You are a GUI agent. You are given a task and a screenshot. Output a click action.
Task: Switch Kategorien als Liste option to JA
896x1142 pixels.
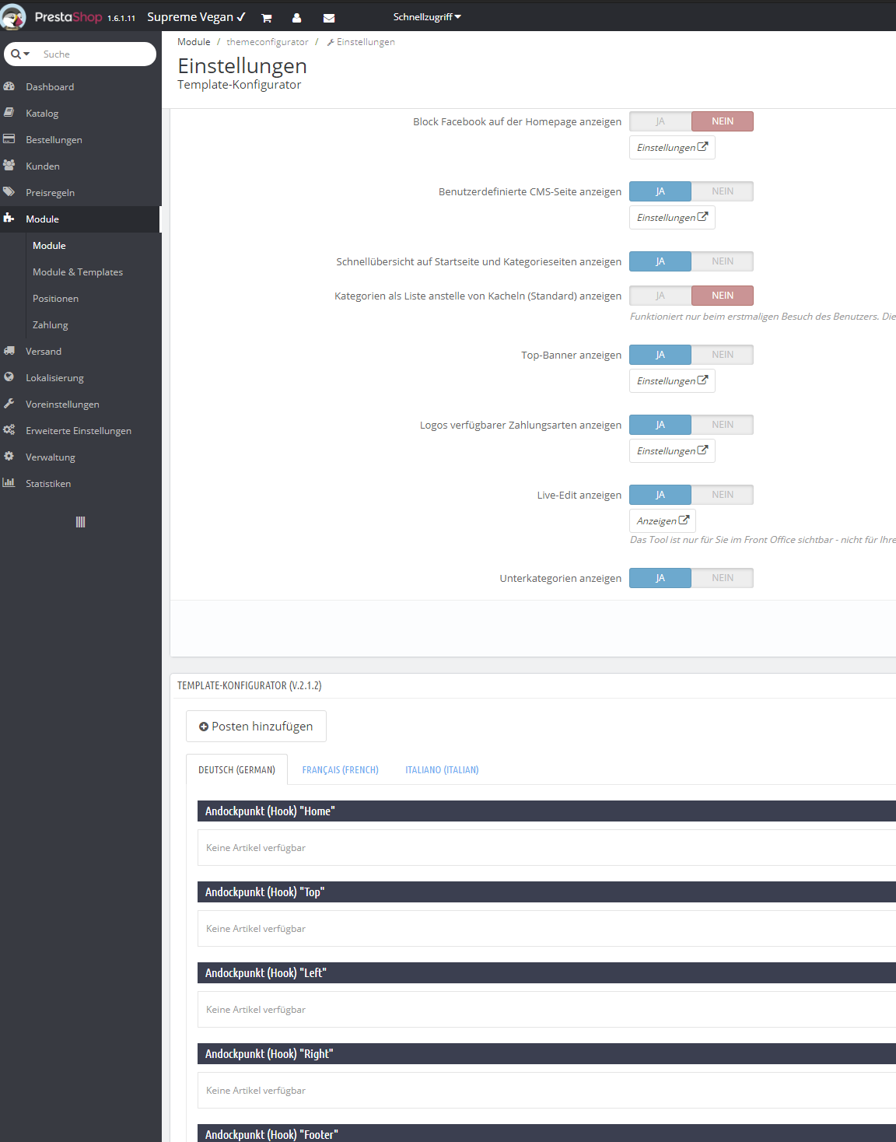coord(660,296)
